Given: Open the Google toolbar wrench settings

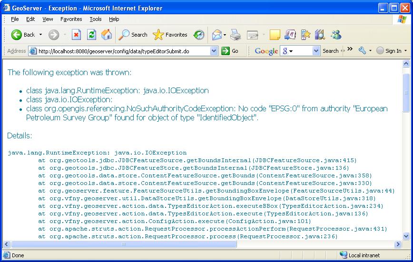Looking at the screenshot, I should coord(362,50).
